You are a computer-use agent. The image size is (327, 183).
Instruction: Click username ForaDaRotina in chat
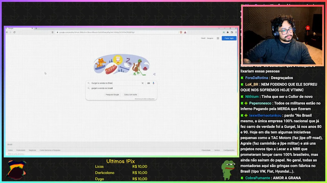(x=256, y=78)
